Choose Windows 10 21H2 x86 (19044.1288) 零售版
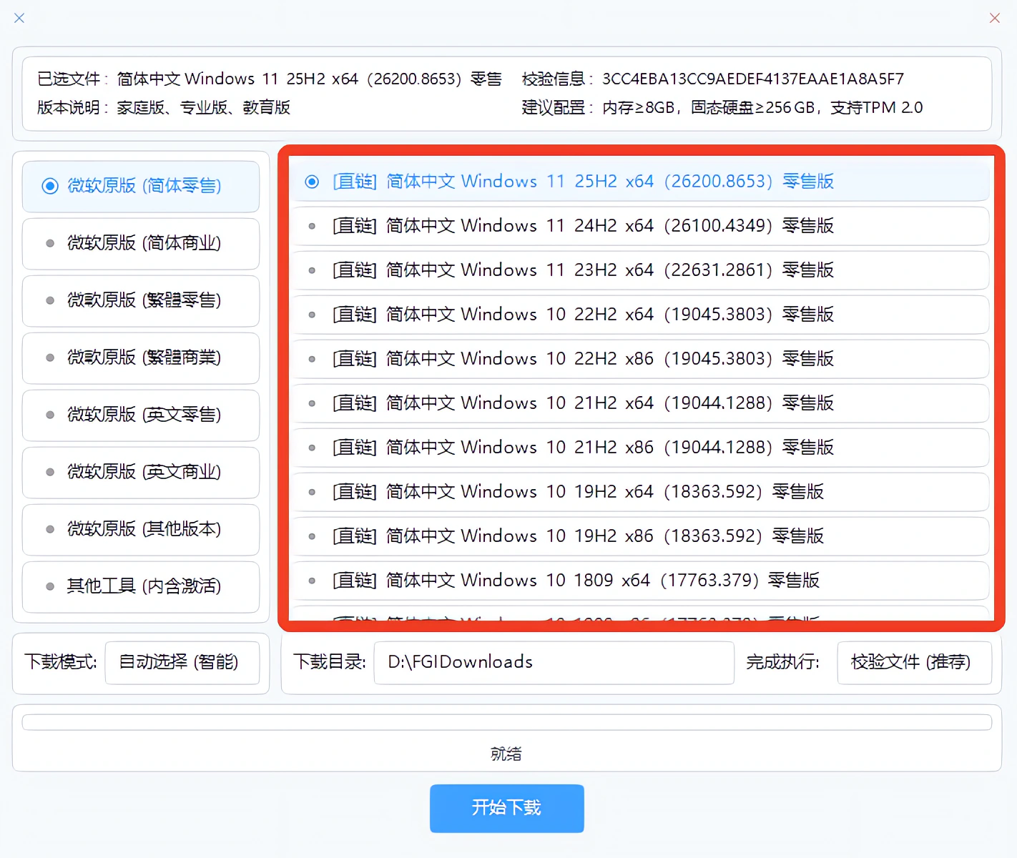 [640, 448]
